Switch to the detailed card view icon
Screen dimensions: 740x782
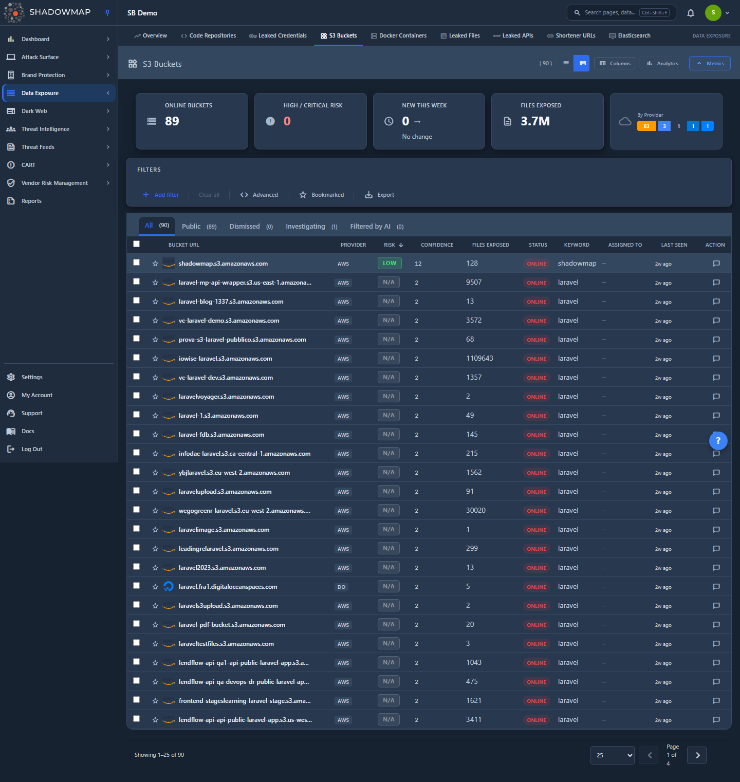pos(582,63)
